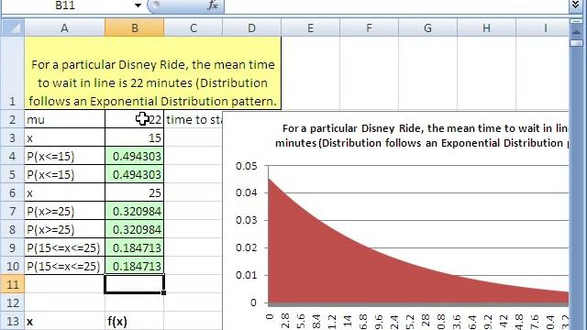Select column F header
587x330 pixels.
(x=369, y=28)
